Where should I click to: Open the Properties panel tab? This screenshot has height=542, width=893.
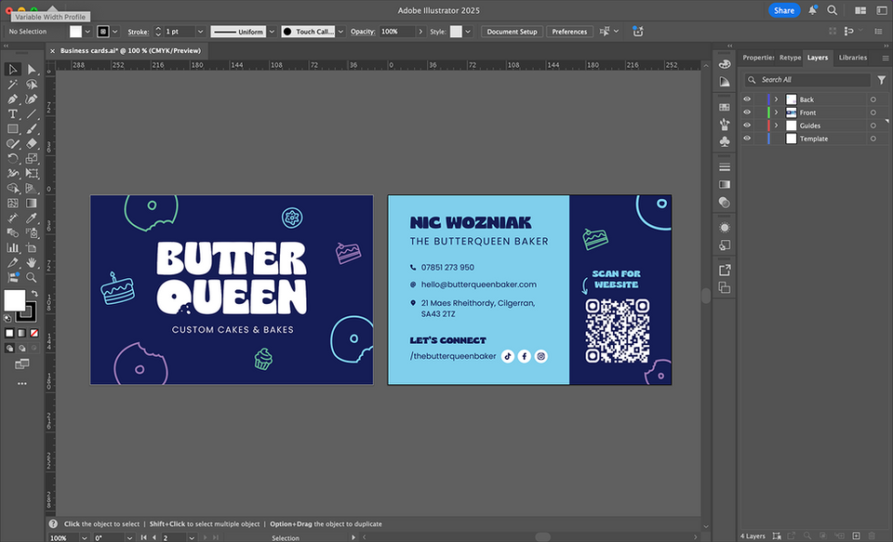coord(757,58)
